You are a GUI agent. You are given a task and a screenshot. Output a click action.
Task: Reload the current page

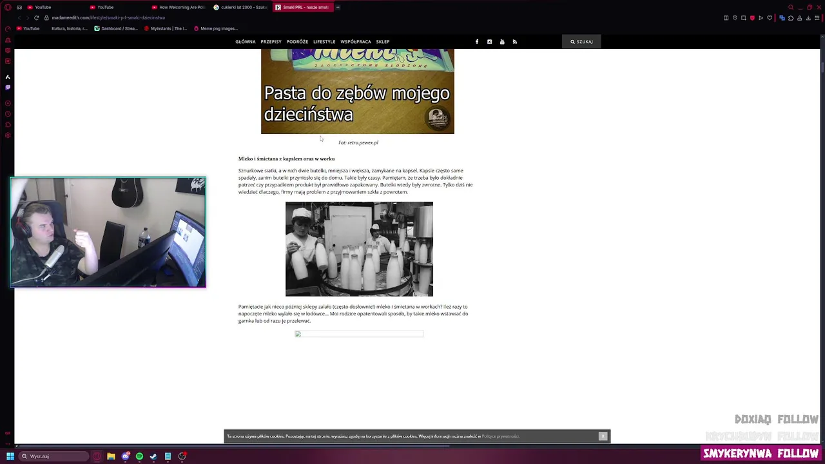tap(36, 18)
